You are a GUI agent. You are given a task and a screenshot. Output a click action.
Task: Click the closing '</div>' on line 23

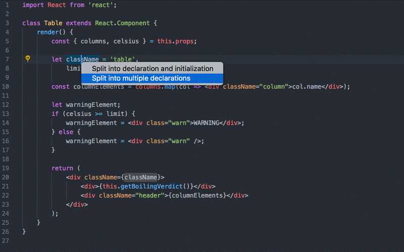coord(77,205)
